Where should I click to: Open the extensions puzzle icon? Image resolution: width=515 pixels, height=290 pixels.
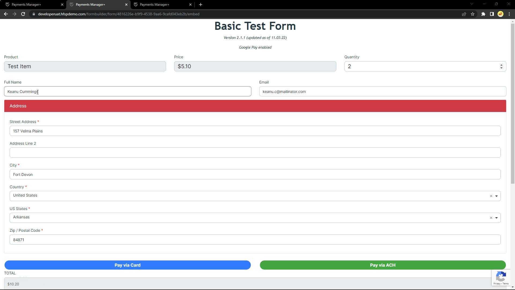(483, 14)
